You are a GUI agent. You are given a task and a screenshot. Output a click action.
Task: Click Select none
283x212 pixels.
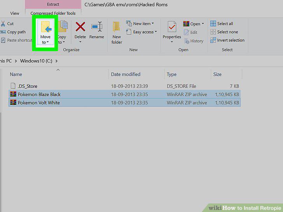click(224, 32)
